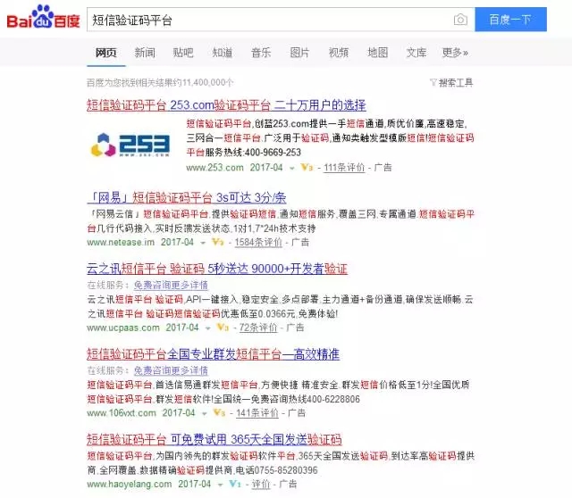The image size is (572, 498).
Task: Open the 云之讯短信平台 result title
Action: tap(216, 269)
